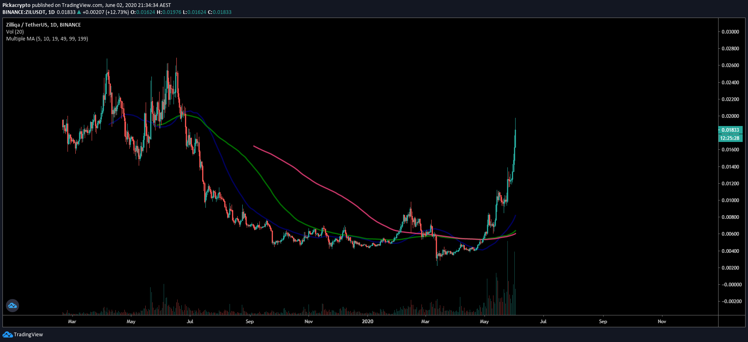The image size is (748, 342).
Task: Click the cloud snapshot icon on the chart
Action: (x=12, y=305)
